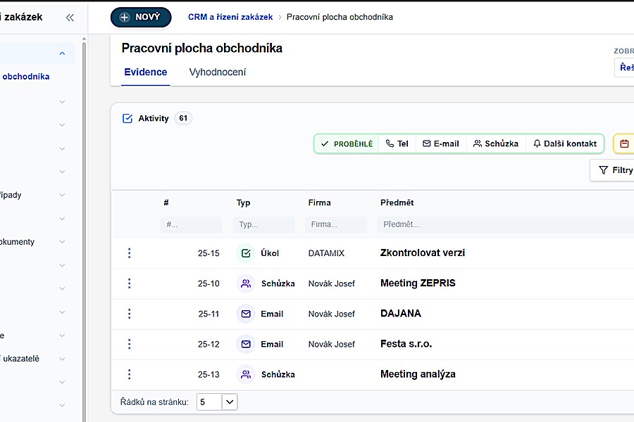The width and height of the screenshot is (634, 422).
Task: Collapse the top sidebar section chevron
Action: click(x=62, y=53)
